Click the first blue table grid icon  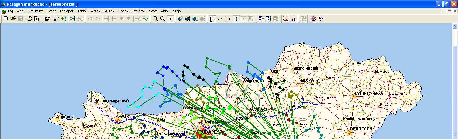pyautogui.click(x=261, y=19)
